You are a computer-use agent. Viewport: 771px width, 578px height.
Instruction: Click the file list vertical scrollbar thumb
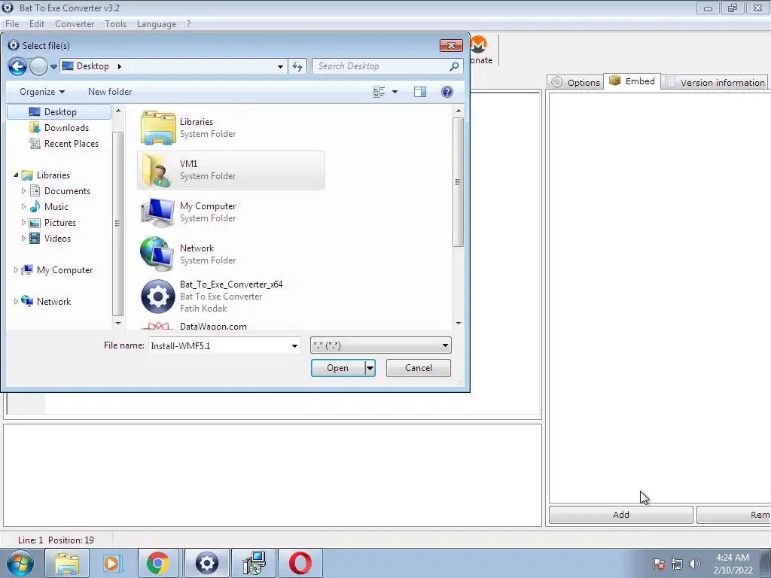(458, 182)
